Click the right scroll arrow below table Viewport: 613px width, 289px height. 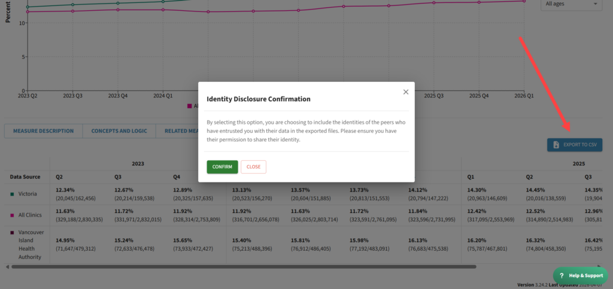(599, 266)
